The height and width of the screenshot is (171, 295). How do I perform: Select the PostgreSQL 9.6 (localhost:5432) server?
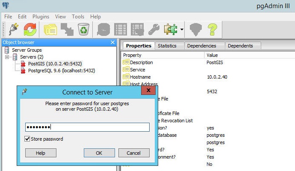[x=62, y=71]
